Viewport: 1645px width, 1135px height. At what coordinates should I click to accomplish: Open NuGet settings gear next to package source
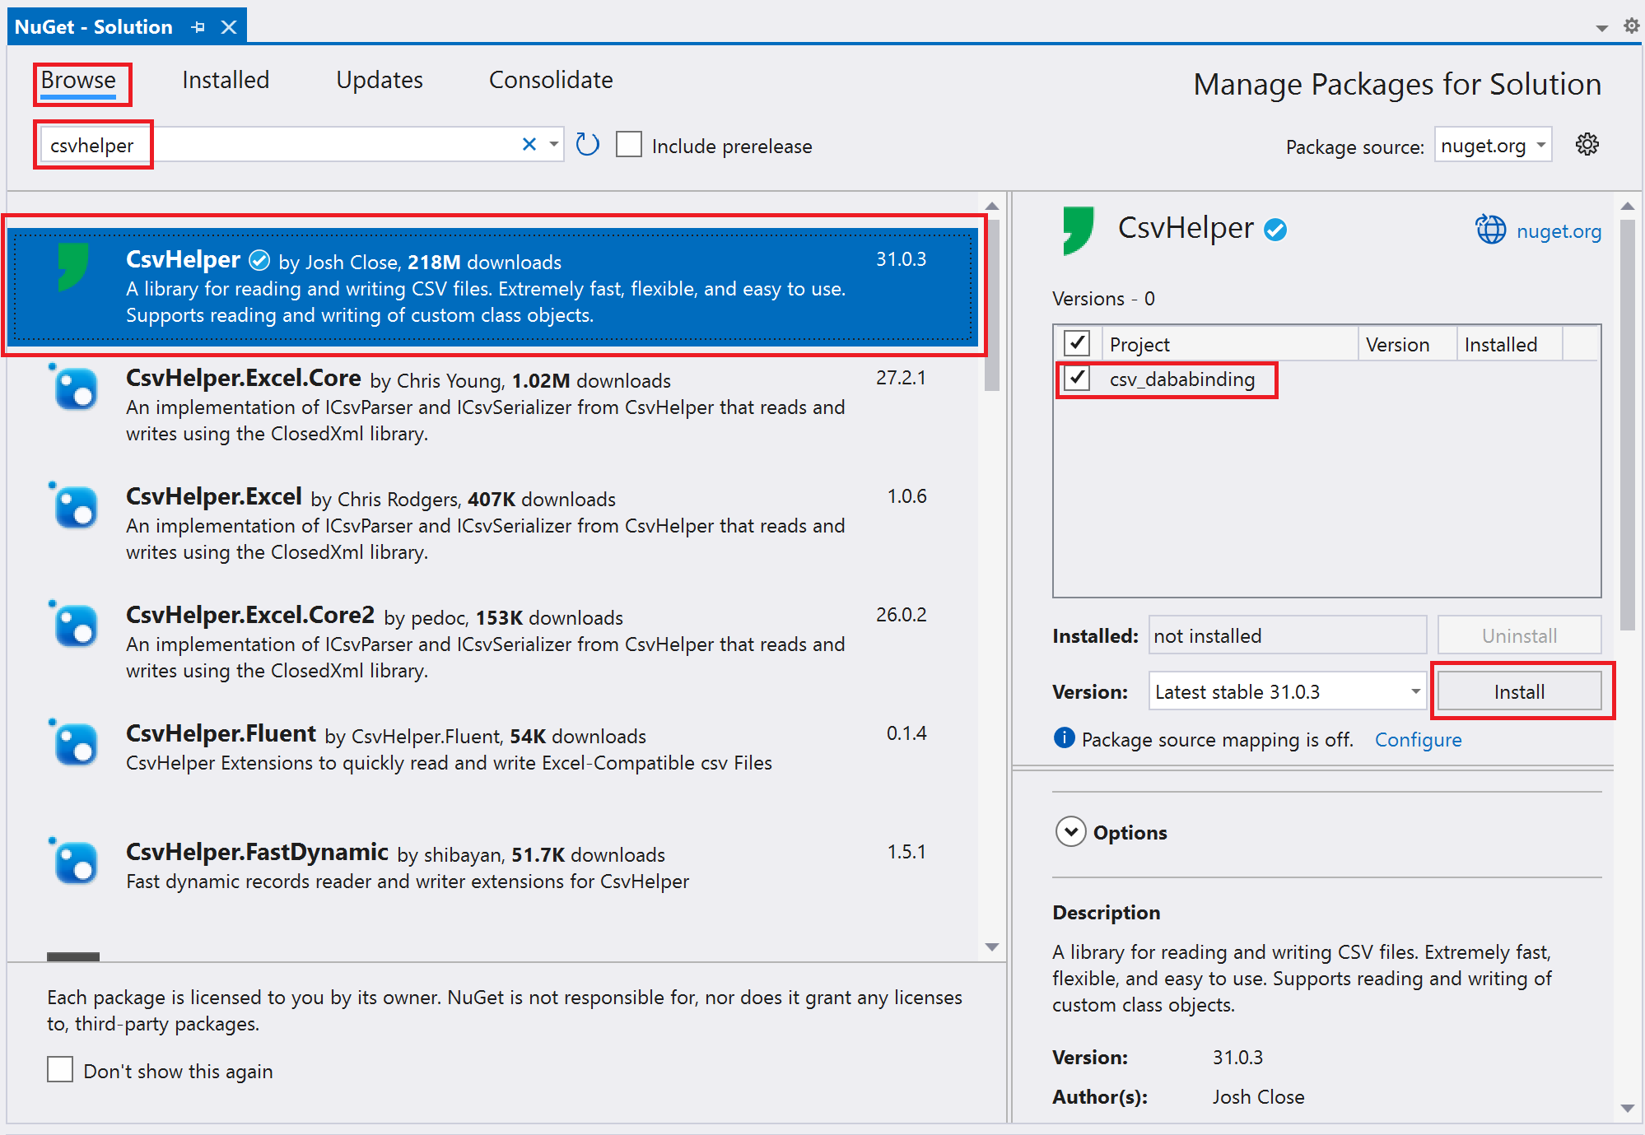pyautogui.click(x=1587, y=145)
